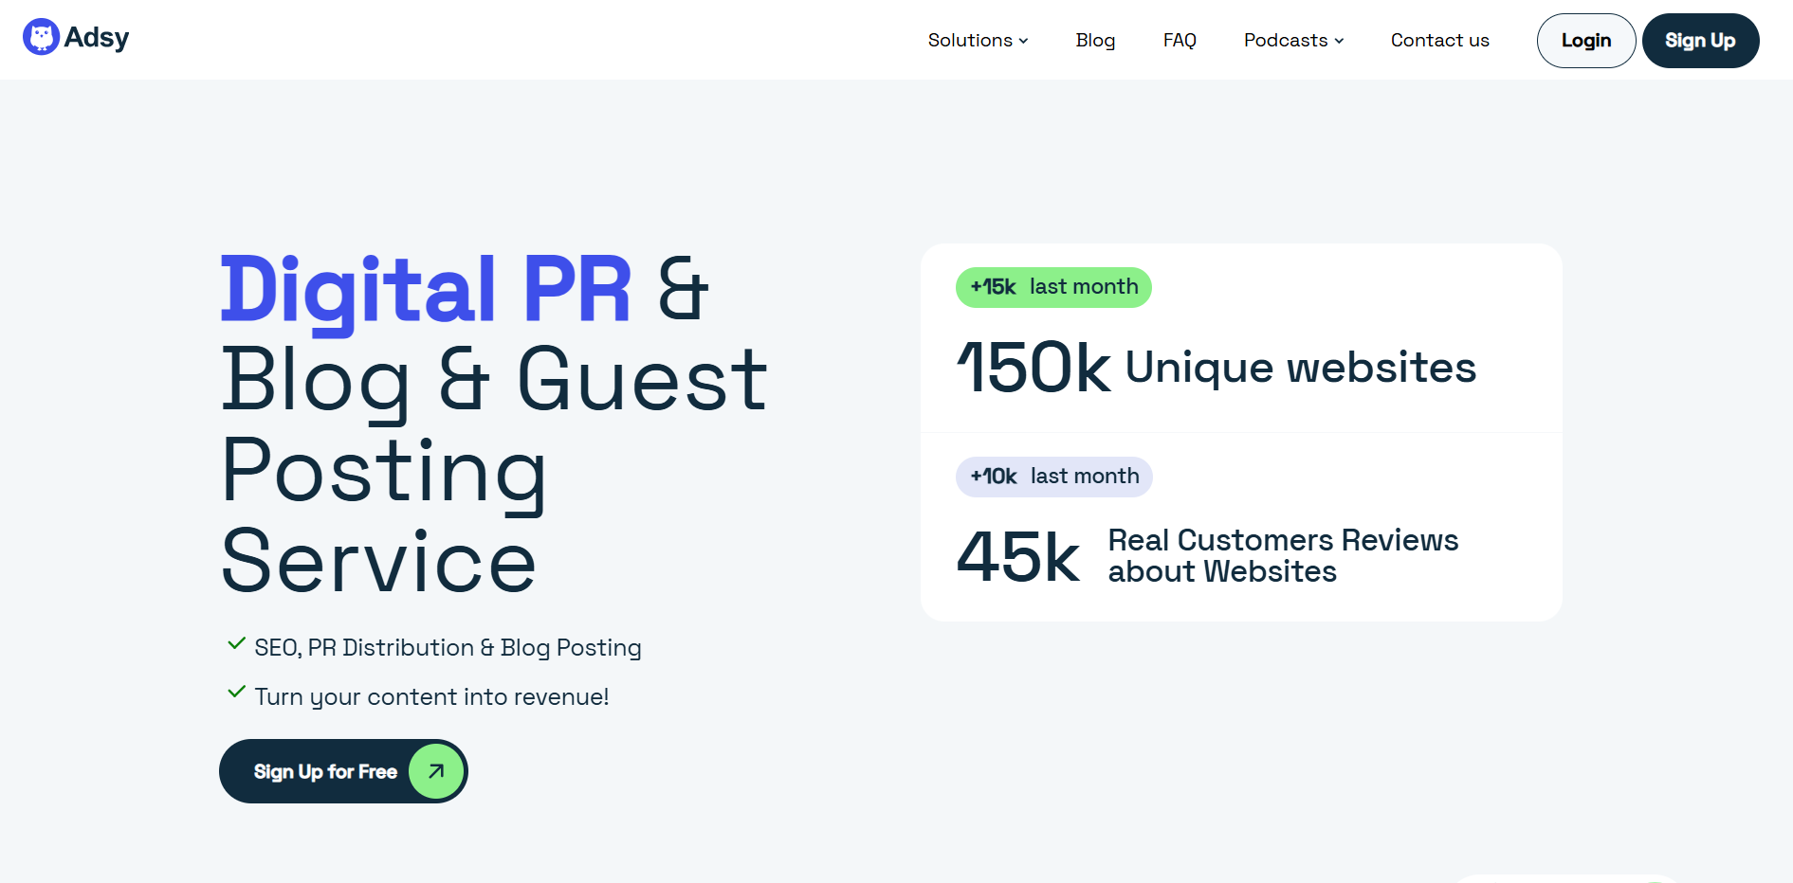Screen dimensions: 1793x883
Task: Expand the Solutions dropdown menu
Action: [978, 40]
